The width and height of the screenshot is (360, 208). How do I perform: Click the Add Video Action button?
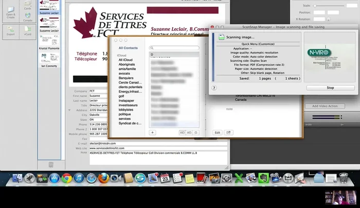325,106
